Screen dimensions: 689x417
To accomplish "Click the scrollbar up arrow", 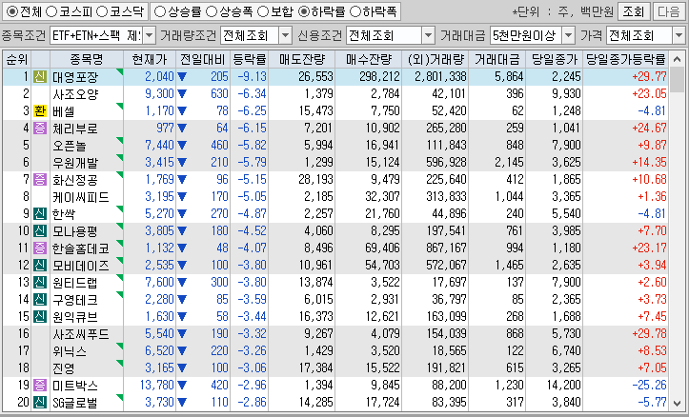I will pyautogui.click(x=678, y=59).
